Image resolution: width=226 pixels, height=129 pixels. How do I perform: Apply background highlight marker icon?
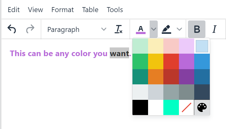166,29
